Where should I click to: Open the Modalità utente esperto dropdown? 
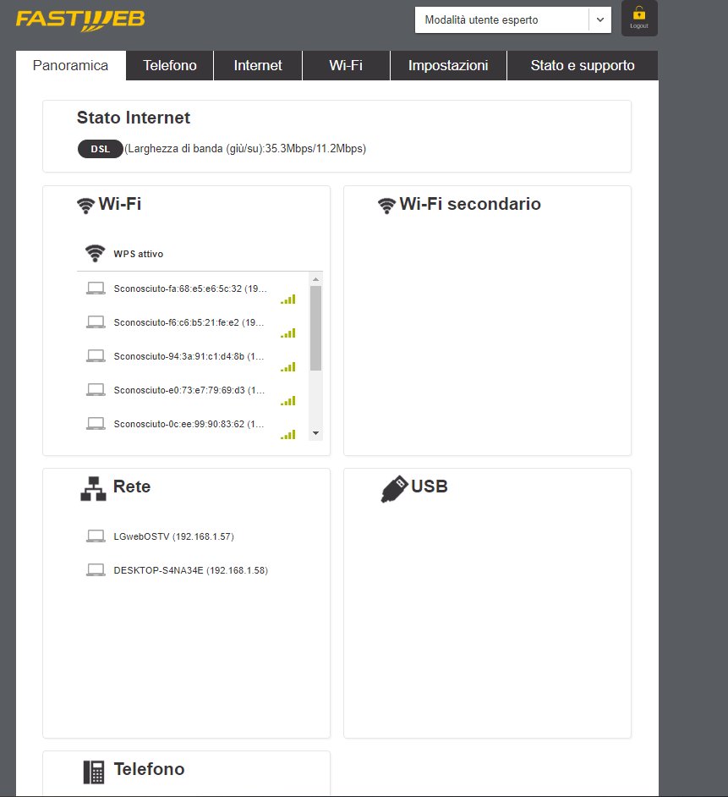(512, 19)
